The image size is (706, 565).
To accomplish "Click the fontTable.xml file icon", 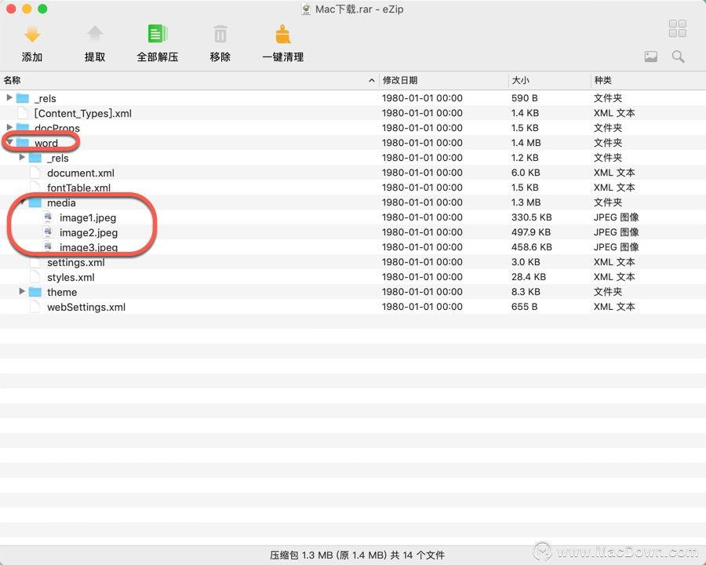I will (x=35, y=188).
